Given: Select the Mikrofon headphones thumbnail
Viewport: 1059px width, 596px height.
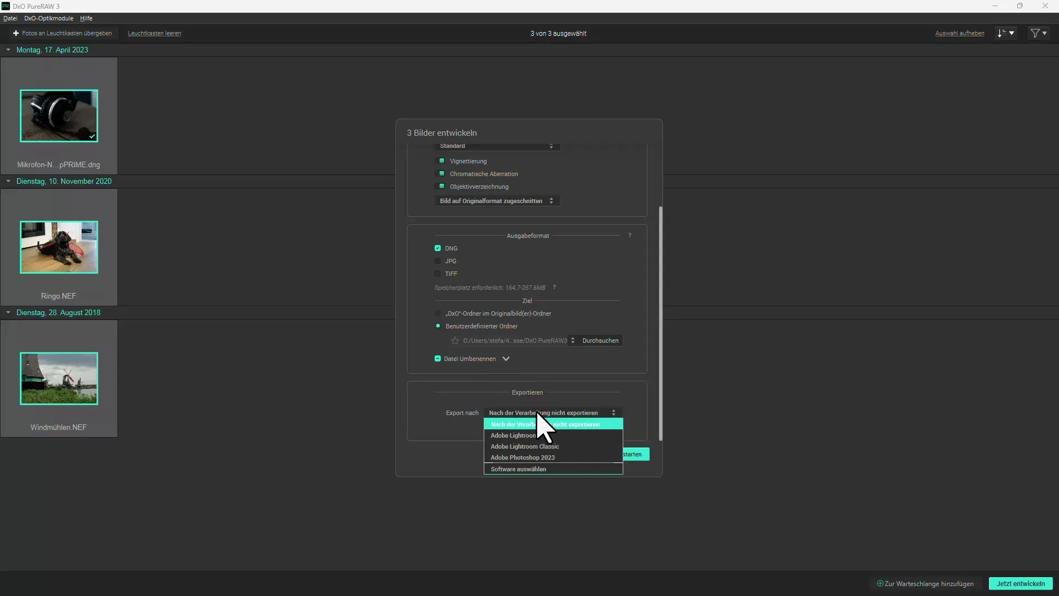Looking at the screenshot, I should click(x=59, y=116).
